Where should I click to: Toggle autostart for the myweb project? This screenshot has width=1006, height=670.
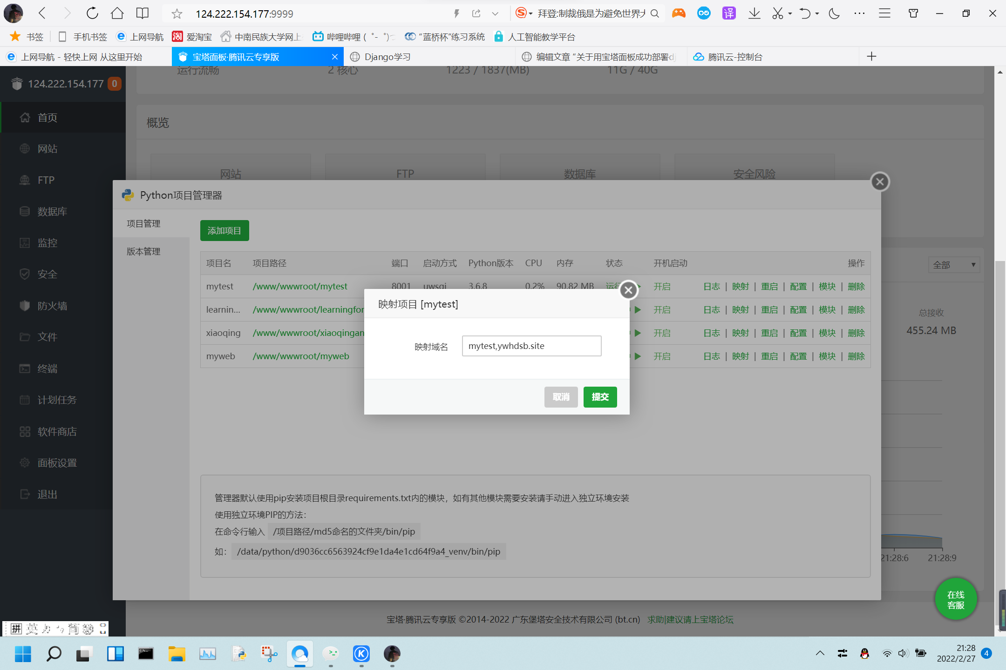[x=662, y=356]
